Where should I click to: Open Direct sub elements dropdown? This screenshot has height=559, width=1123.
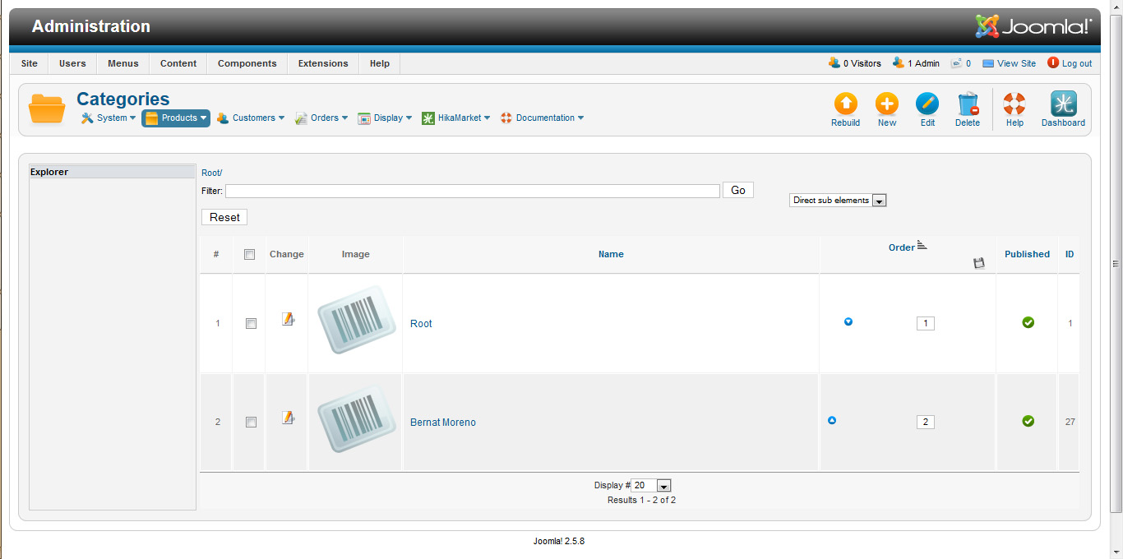pos(838,201)
